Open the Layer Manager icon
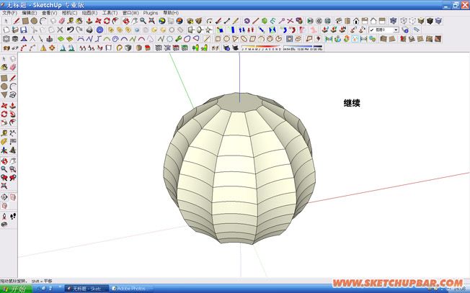The image size is (470, 293). [x=405, y=30]
